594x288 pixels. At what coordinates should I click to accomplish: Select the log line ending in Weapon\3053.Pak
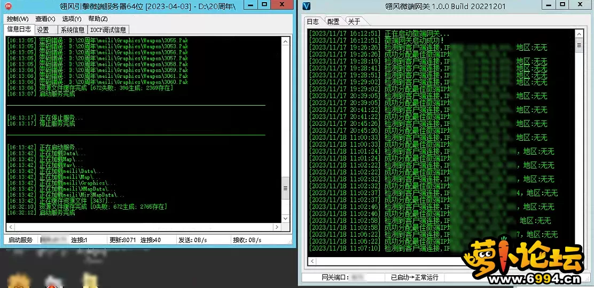97,46
